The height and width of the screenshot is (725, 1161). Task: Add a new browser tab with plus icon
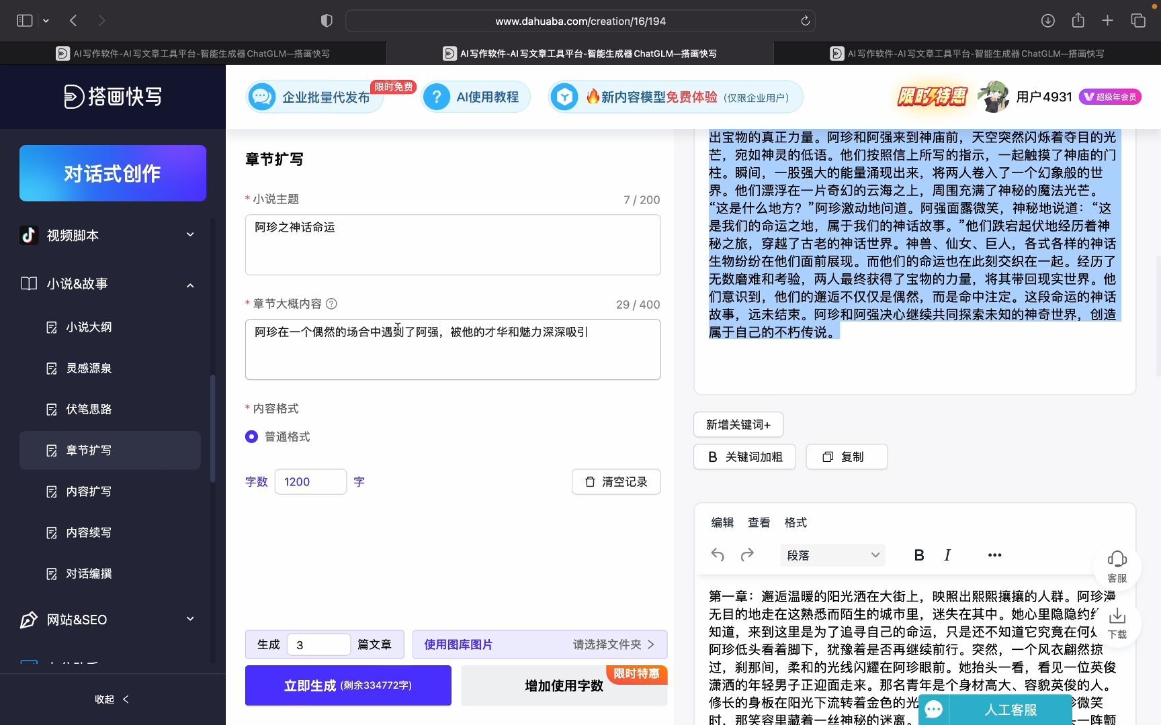click(x=1108, y=21)
